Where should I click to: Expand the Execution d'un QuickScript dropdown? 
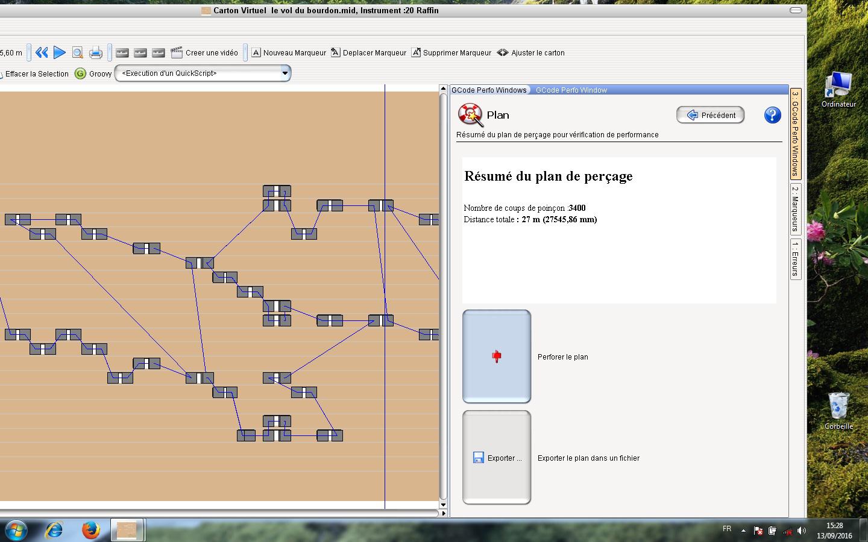[x=285, y=73]
